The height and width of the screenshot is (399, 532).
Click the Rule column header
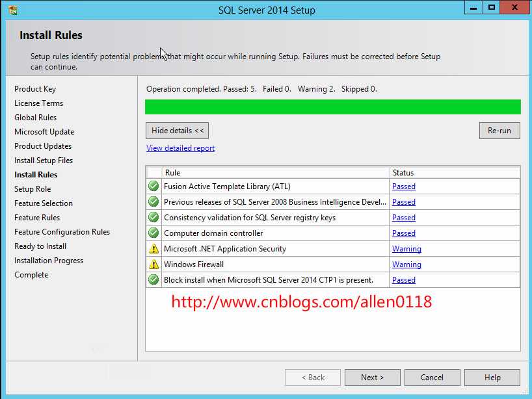click(x=276, y=173)
